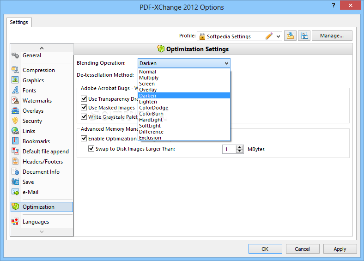Choose Lighten blending option
364x261 pixels.
(x=184, y=102)
